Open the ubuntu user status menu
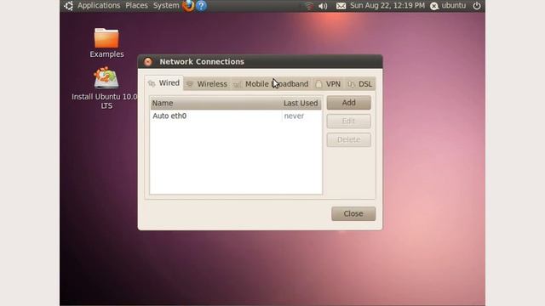The height and width of the screenshot is (306, 545). pyautogui.click(x=448, y=6)
